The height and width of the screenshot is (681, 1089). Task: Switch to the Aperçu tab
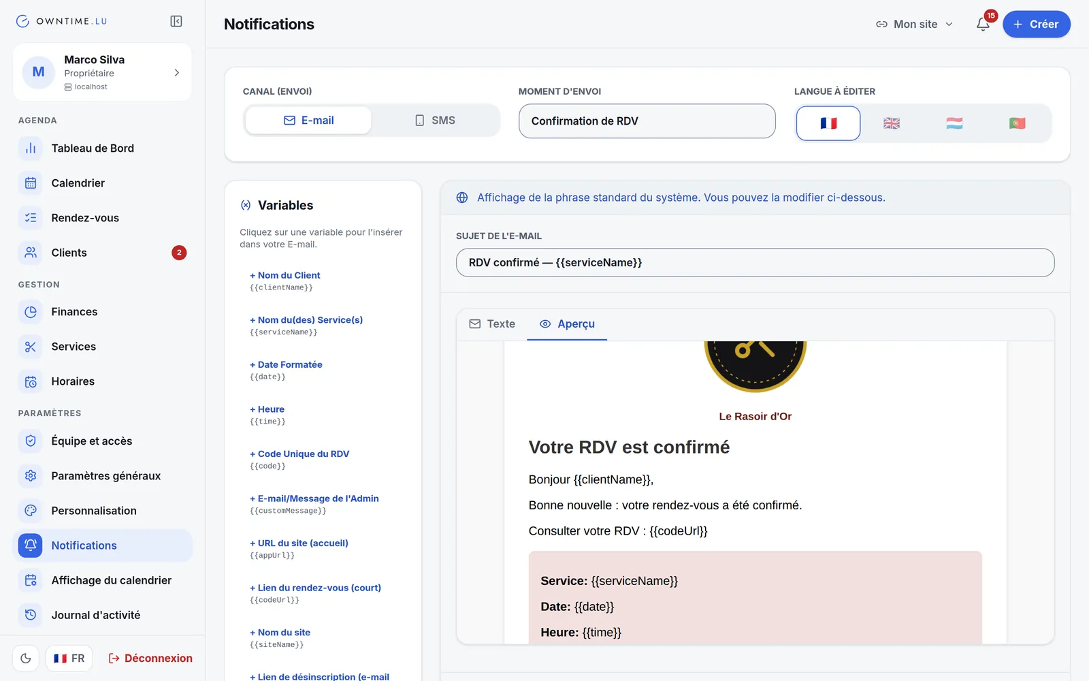567,324
